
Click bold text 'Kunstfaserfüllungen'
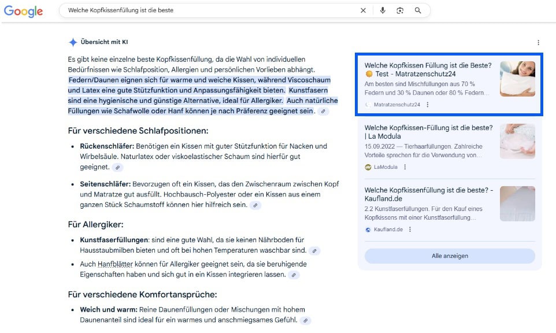pos(114,240)
